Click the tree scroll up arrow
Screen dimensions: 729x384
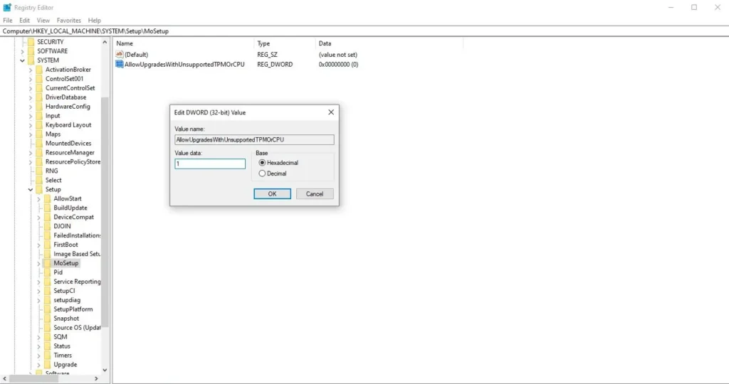coord(105,42)
